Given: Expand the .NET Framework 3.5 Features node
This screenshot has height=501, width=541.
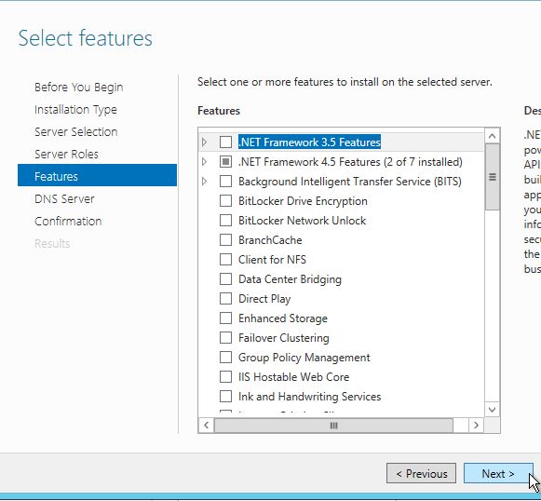Looking at the screenshot, I should [x=204, y=142].
